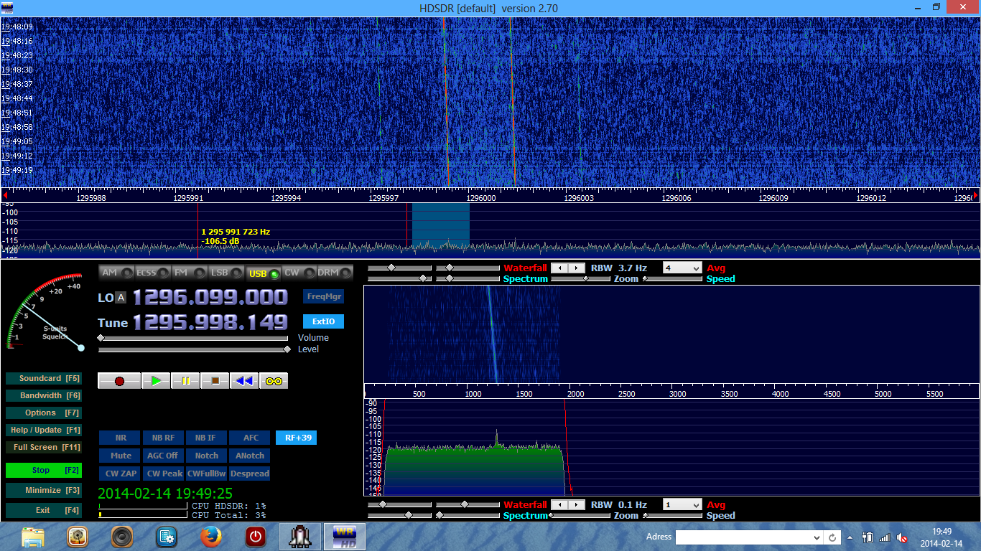Viewport: 981px width, 551px height.
Task: Click the lower waterfall left arrow stepper
Action: [560, 504]
